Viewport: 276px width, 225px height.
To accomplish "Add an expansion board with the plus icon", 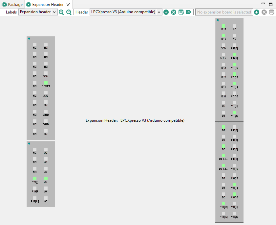I will pyautogui.click(x=257, y=12).
